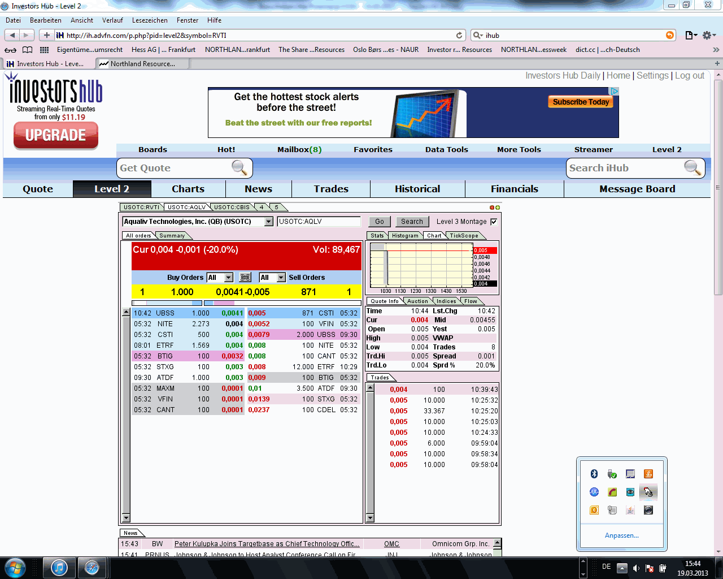Image resolution: width=723 pixels, height=579 pixels.
Task: Toggle the Level 3 Montage checkbox
Action: 494,222
